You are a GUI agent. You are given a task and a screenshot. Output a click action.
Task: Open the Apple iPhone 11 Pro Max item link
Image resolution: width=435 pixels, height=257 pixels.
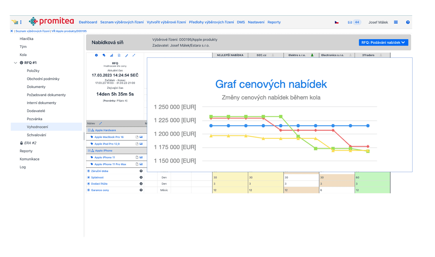click(110, 164)
